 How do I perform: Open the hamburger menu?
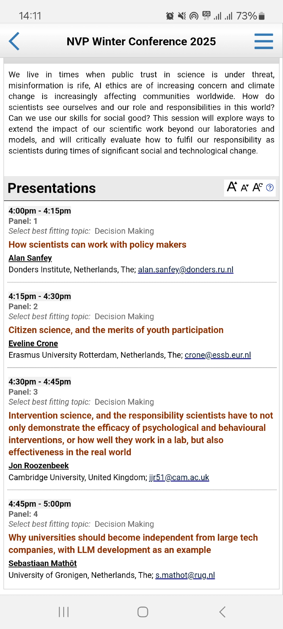pyautogui.click(x=264, y=41)
